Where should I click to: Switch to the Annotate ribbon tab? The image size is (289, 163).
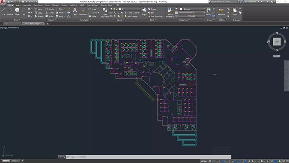tap(27, 5)
